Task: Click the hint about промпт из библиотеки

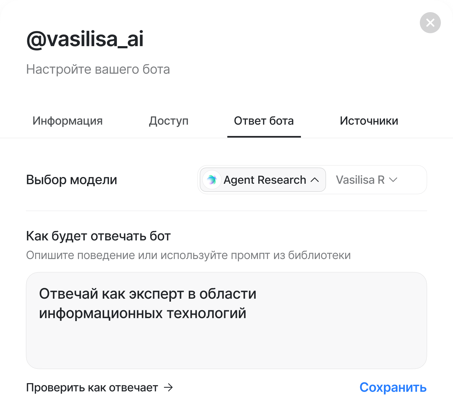Action: tap(188, 255)
